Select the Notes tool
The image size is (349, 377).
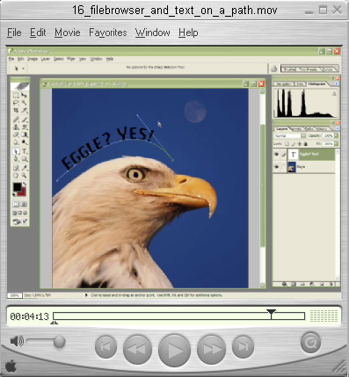coord(16,168)
